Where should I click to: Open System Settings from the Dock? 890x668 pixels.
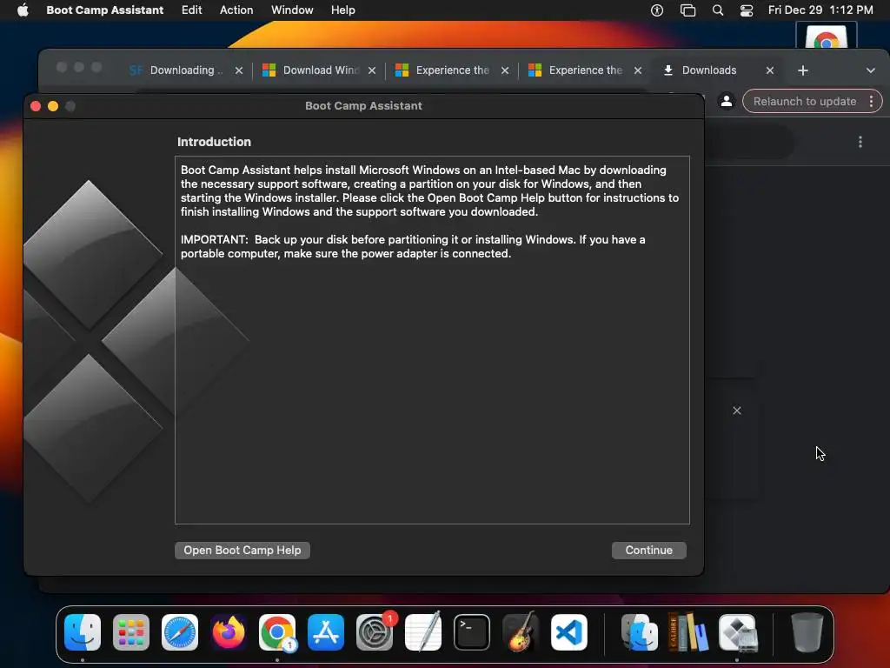(375, 632)
